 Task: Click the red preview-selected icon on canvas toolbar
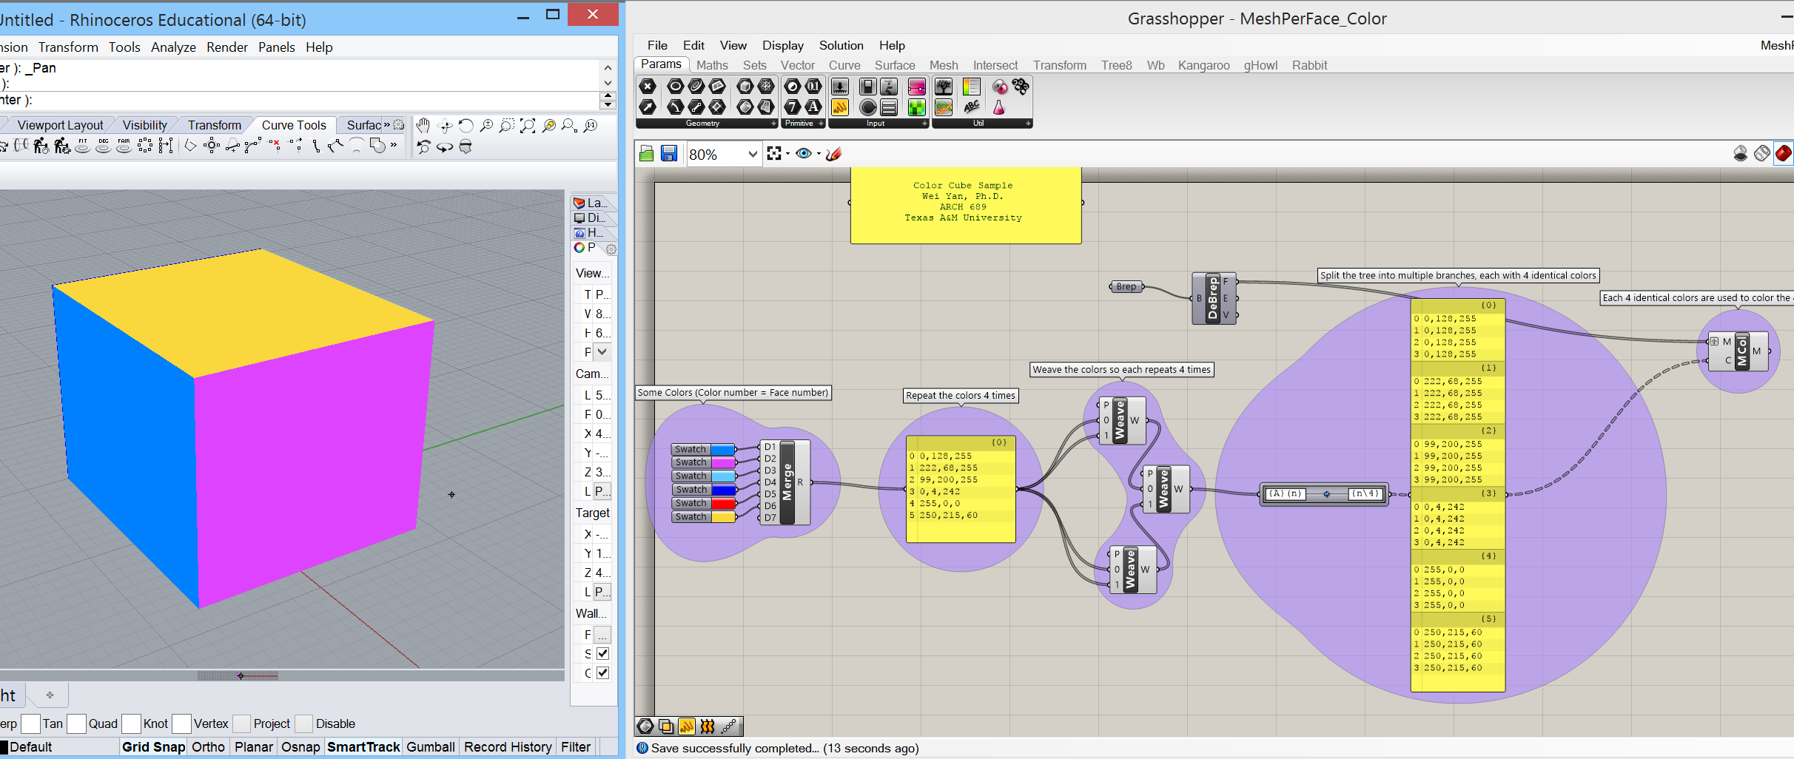(x=1784, y=153)
